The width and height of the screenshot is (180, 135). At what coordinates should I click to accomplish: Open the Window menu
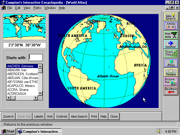click(x=50, y=8)
